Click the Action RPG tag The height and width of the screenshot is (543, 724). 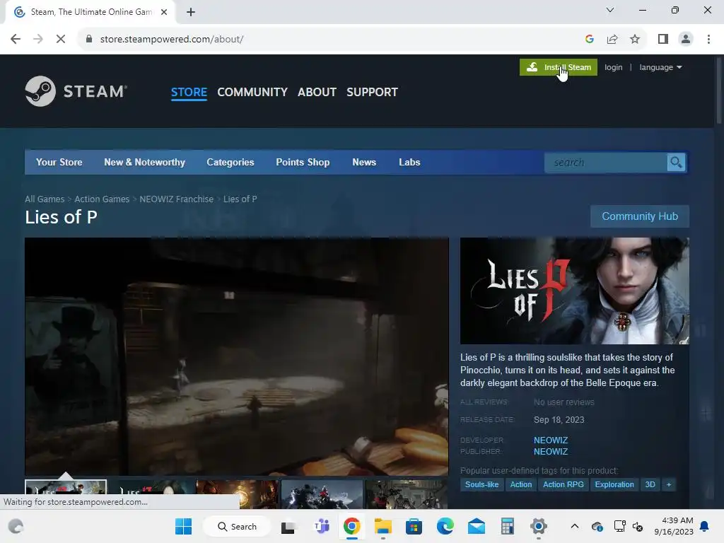click(564, 484)
